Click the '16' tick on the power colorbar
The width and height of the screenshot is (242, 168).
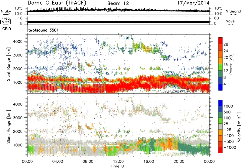[226, 64]
